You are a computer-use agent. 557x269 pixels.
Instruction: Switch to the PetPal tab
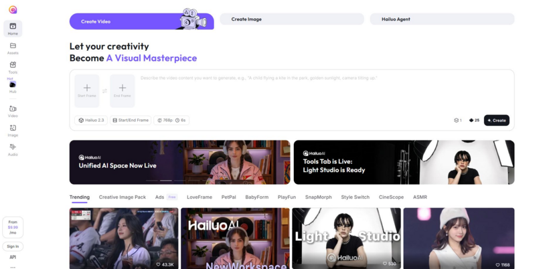pyautogui.click(x=228, y=197)
